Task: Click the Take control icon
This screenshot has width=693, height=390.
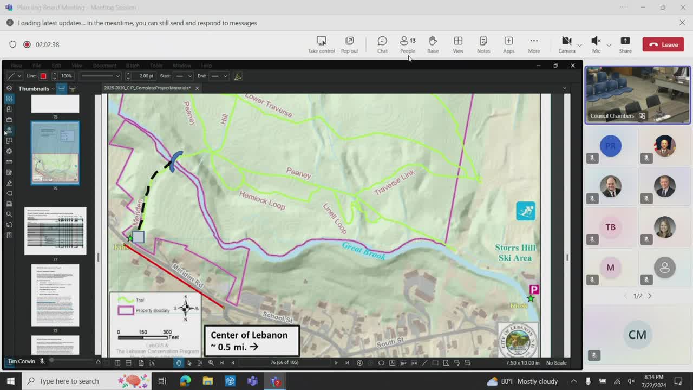Action: point(321,44)
